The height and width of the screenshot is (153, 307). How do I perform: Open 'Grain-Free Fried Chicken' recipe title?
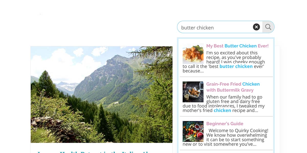tap(233, 84)
